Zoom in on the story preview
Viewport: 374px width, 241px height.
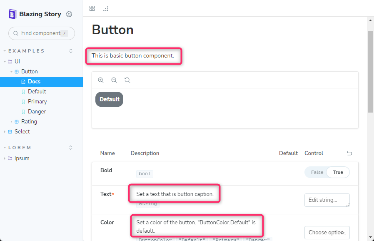pyautogui.click(x=101, y=80)
